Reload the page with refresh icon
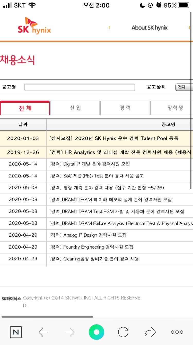Screen dimensions: 193x345 (123, 332)
